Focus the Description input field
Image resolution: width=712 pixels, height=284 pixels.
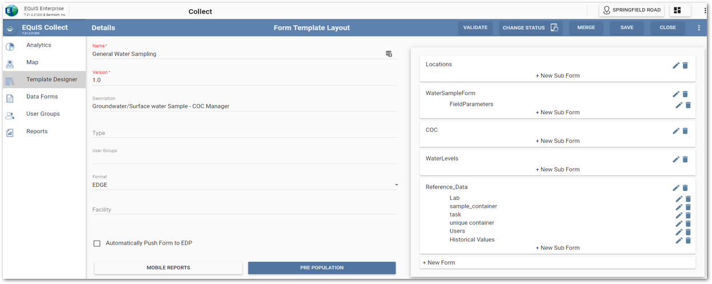click(245, 106)
